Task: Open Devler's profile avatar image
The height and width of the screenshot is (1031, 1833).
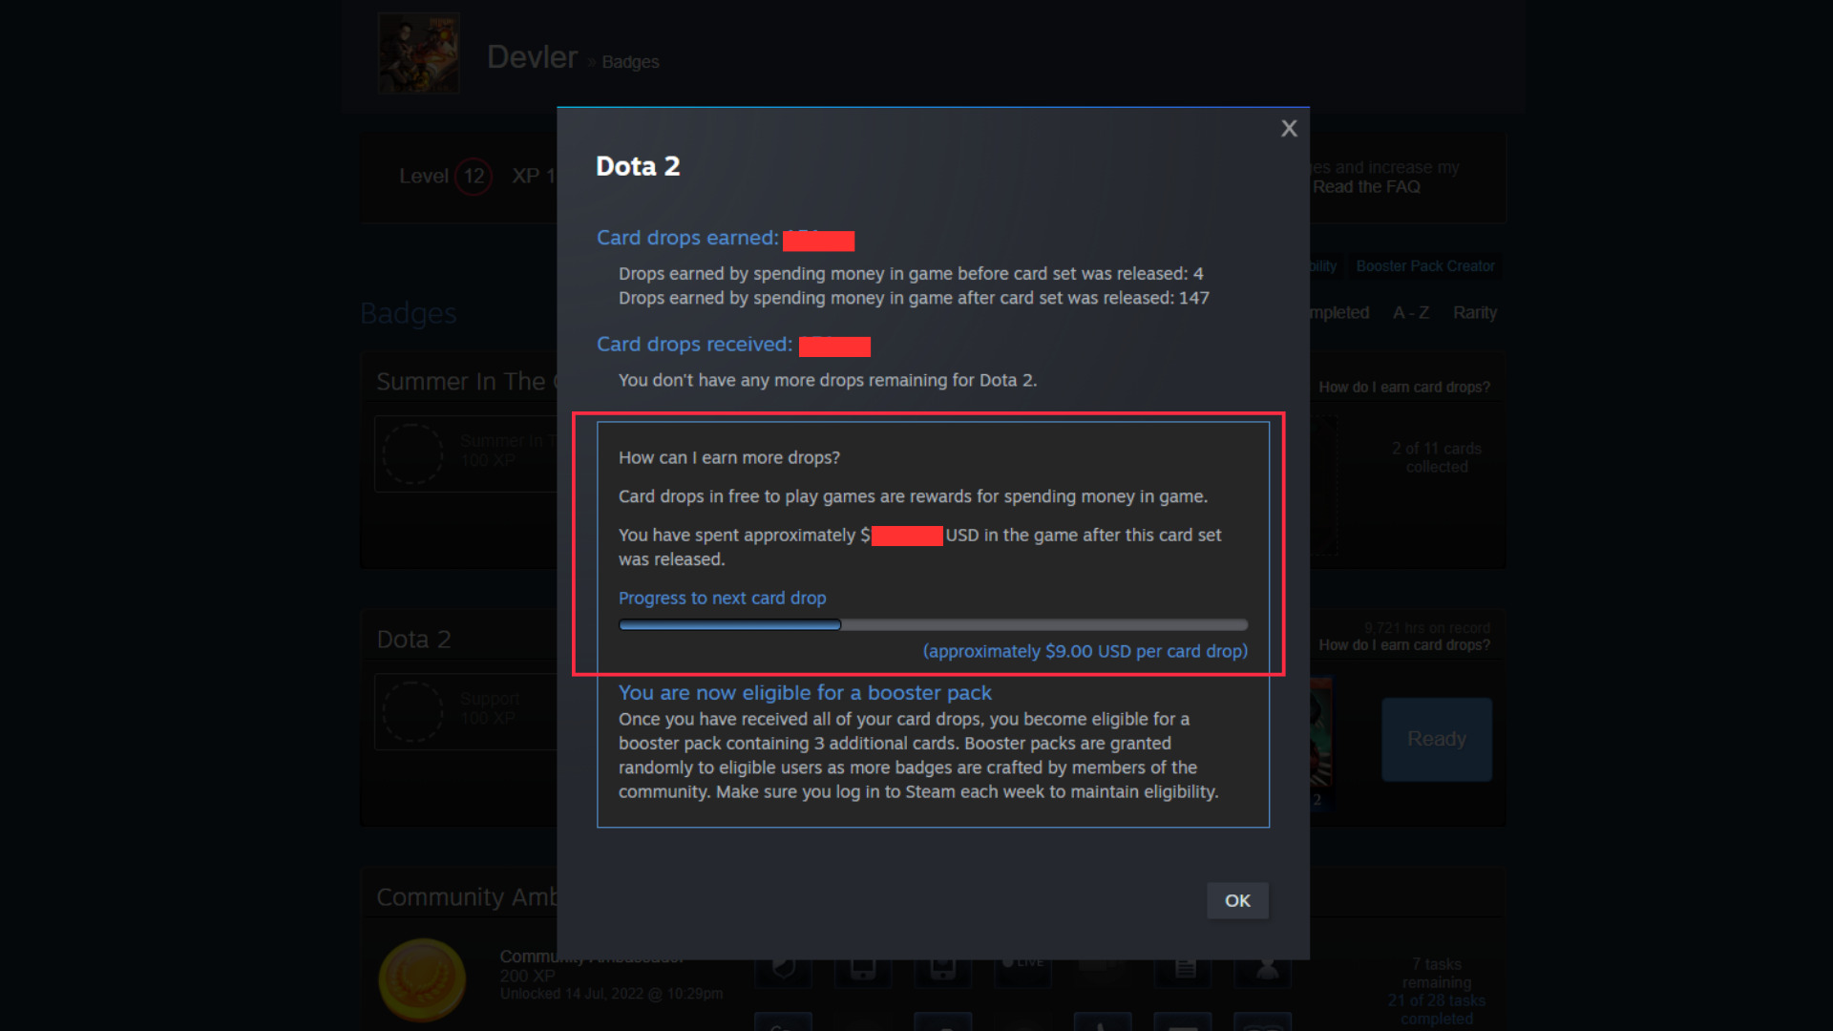Action: (418, 53)
